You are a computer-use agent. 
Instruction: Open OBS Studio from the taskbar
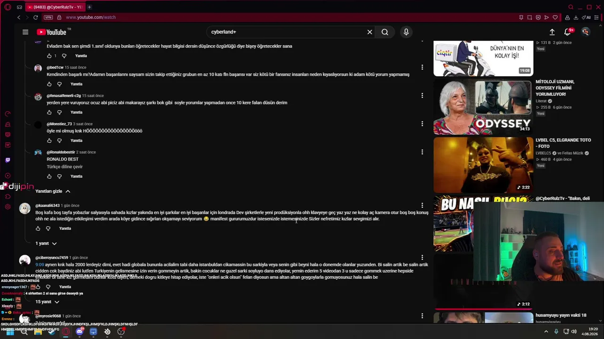click(121, 331)
